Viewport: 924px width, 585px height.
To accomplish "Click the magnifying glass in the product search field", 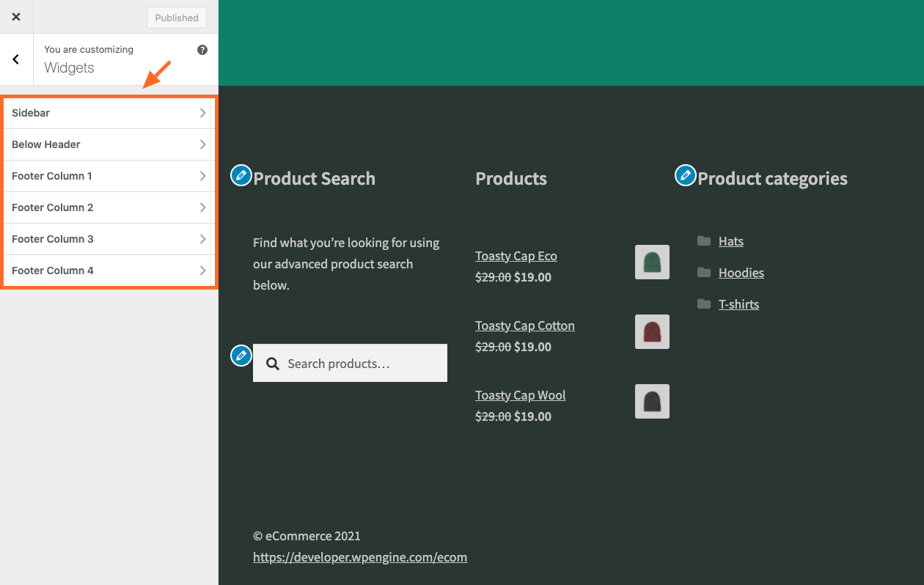I will [273, 363].
